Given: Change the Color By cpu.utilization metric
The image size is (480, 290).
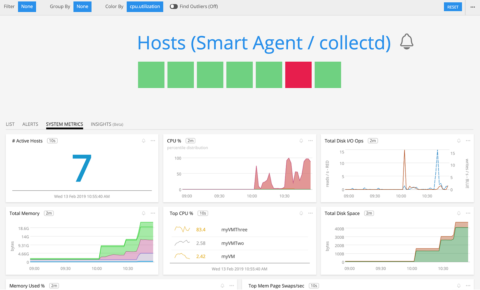Looking at the screenshot, I should [145, 7].
